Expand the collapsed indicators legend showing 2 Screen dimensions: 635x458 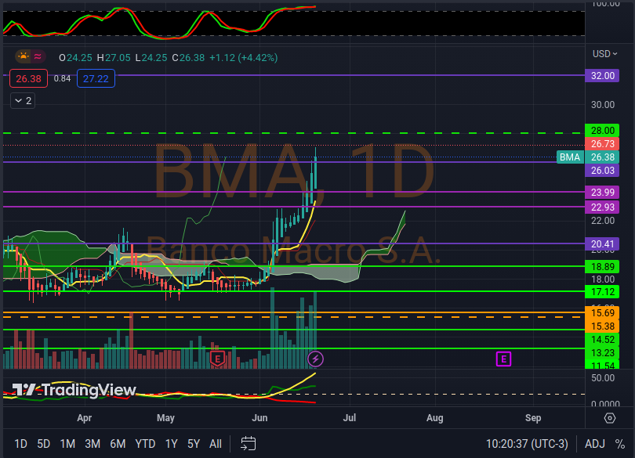click(x=23, y=101)
